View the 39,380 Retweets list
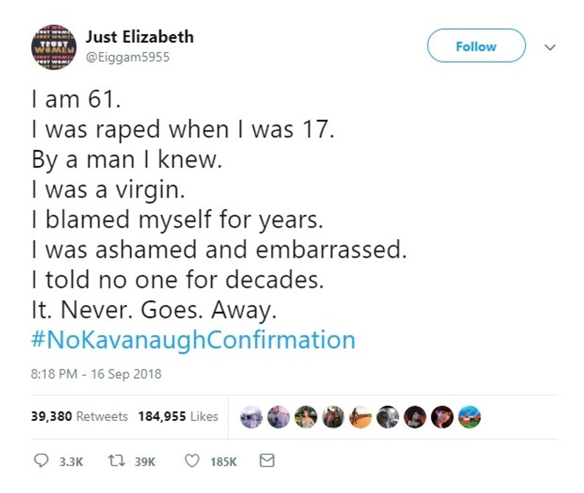Screen dimensions: 584x493 click(x=79, y=417)
